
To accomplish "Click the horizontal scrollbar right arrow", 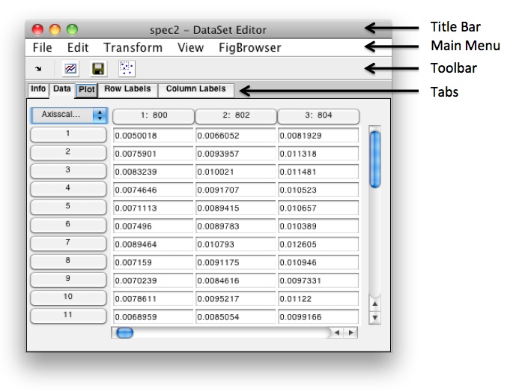I will tap(350, 332).
